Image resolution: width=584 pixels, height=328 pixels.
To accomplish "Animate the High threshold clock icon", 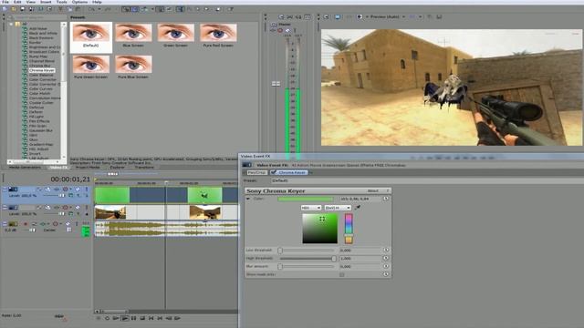I will coord(386,258).
